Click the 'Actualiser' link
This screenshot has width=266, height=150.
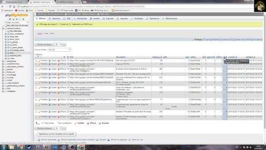pos(257,40)
